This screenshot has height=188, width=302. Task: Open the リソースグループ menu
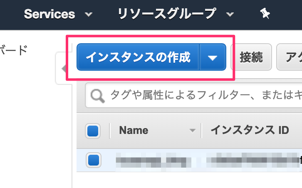tap(167, 14)
